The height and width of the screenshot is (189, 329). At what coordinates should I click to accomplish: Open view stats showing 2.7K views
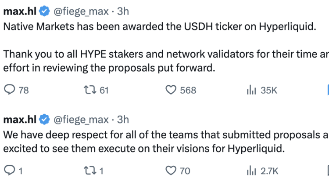click(251, 171)
